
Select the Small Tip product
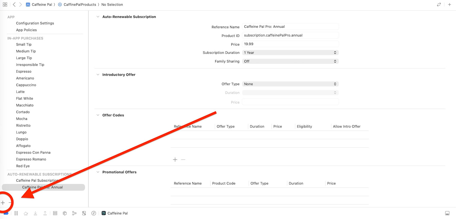24,44
